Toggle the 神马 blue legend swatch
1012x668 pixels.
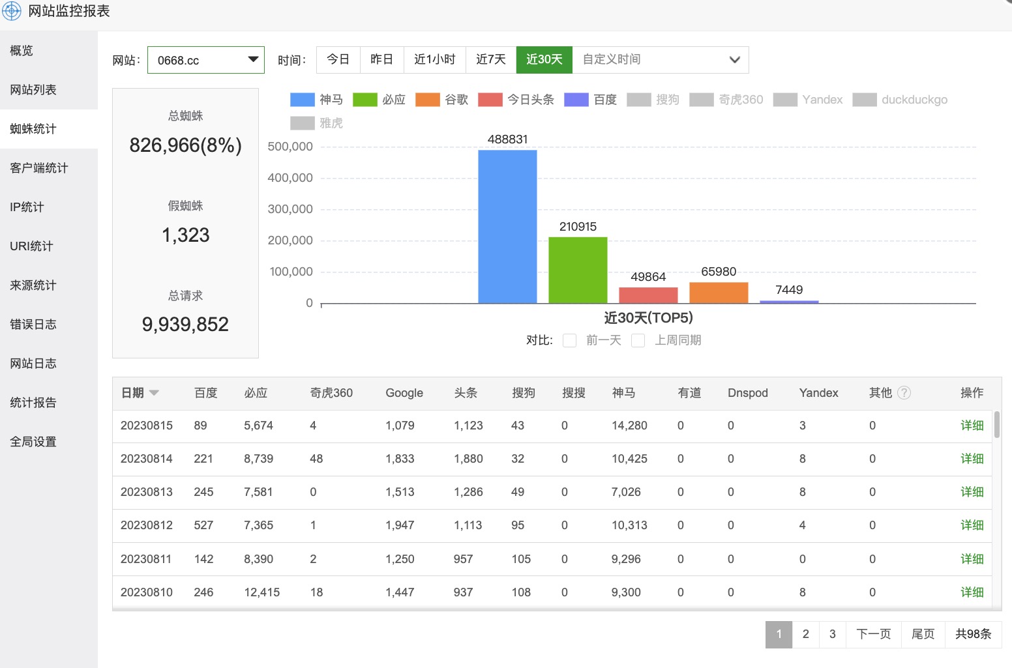coord(302,100)
